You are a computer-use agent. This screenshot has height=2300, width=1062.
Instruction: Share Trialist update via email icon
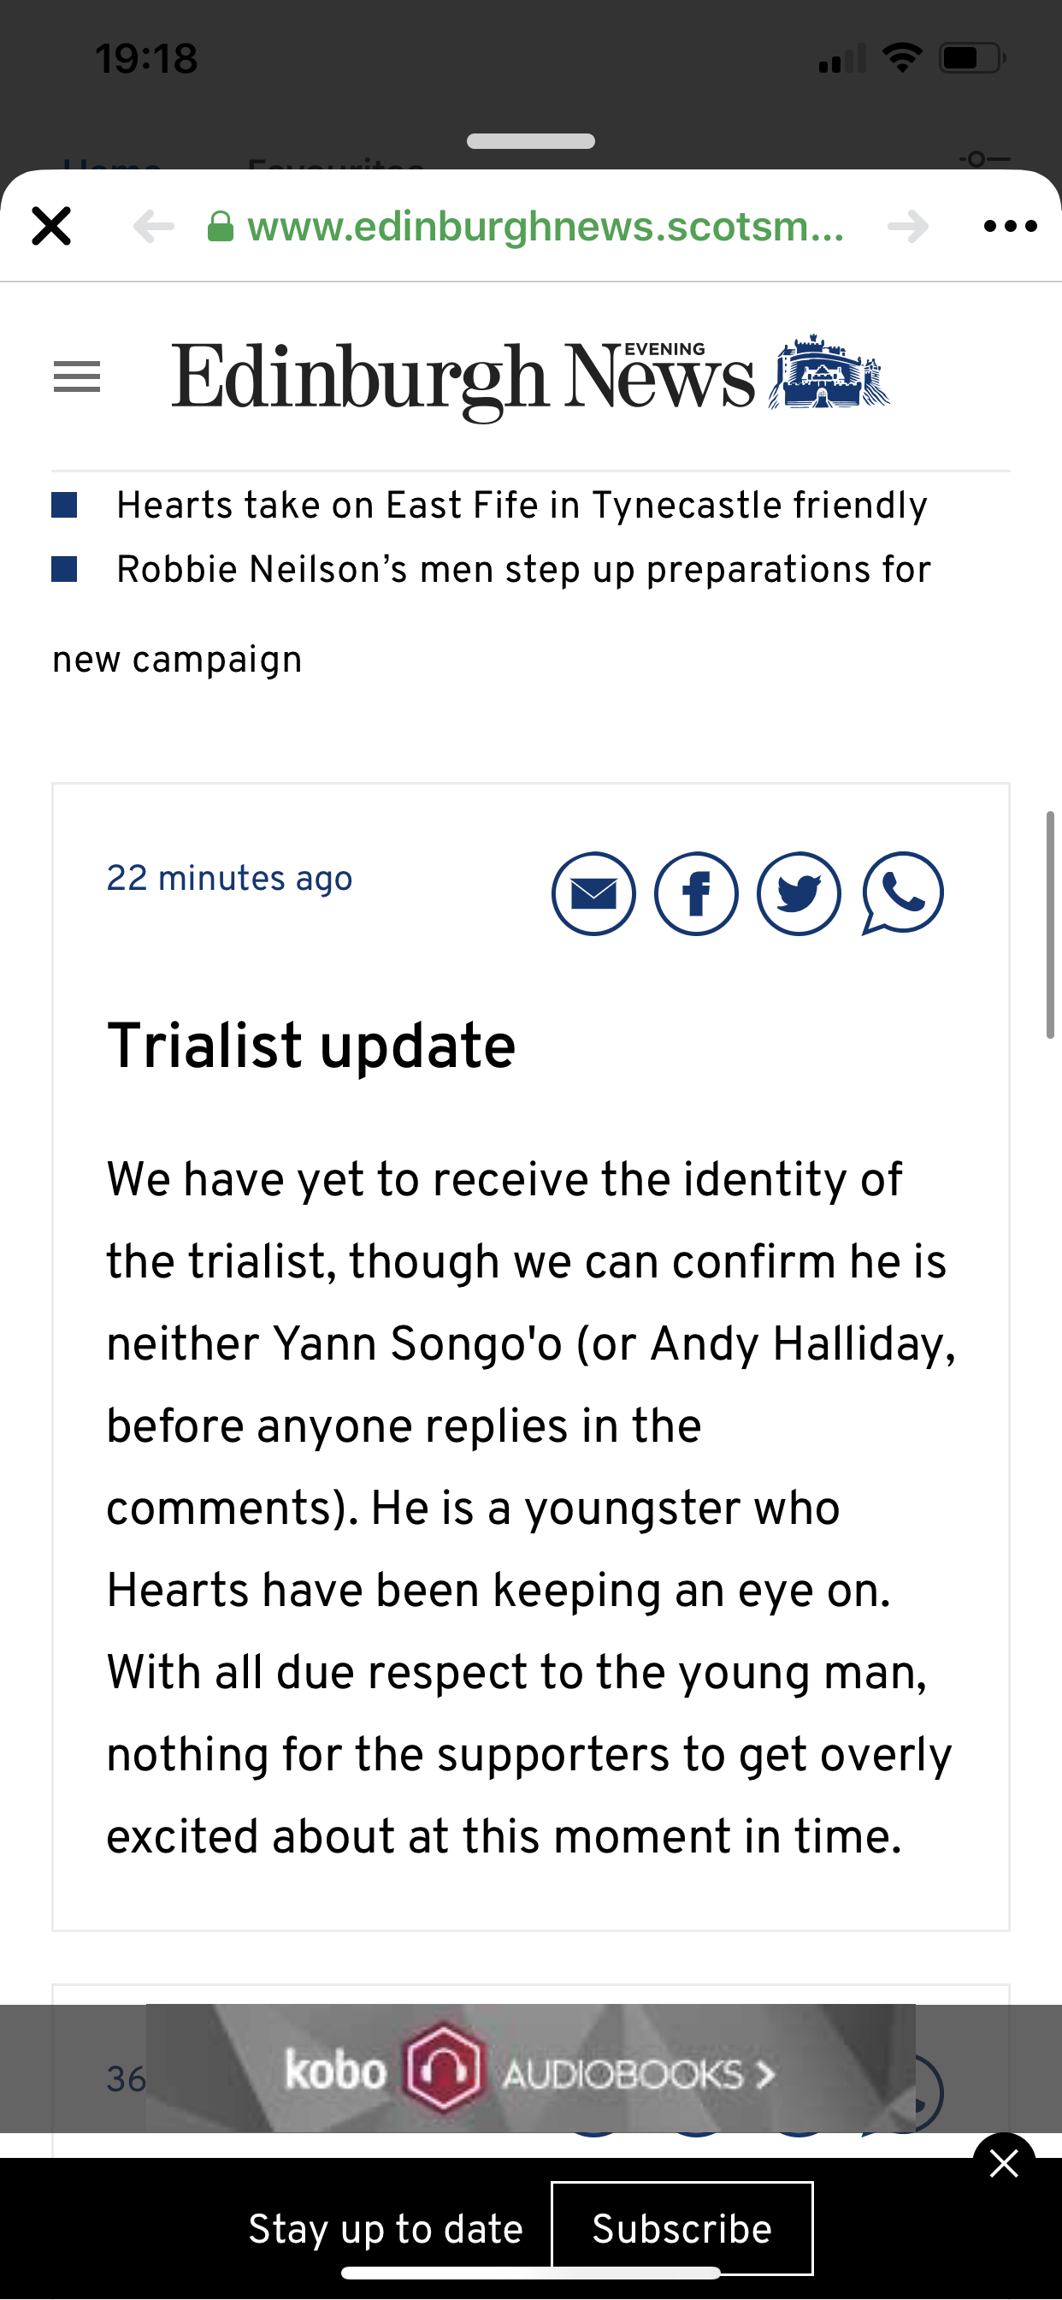point(593,892)
